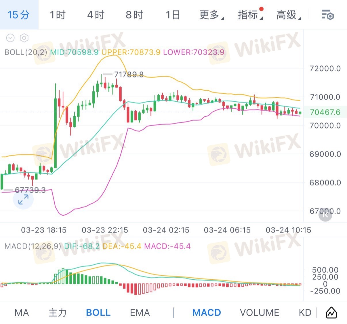Open the 高级 advanced dropdown
The height and width of the screenshot is (324, 347).
pyautogui.click(x=289, y=15)
